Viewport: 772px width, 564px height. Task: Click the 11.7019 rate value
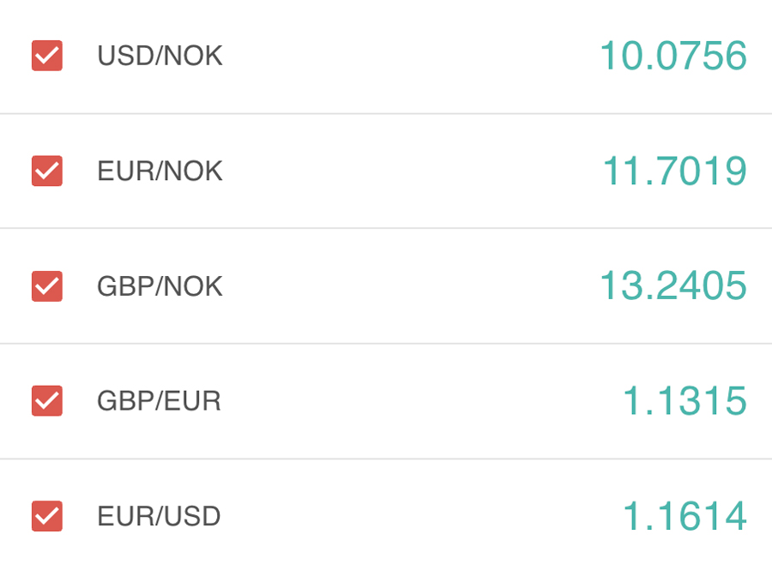coord(674,171)
